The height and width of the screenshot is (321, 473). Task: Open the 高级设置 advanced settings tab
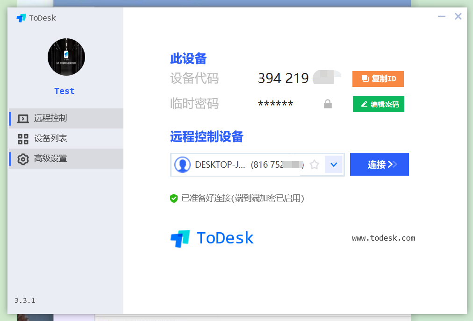pos(66,158)
